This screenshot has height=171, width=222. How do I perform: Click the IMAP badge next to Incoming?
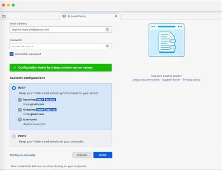tap(40, 100)
